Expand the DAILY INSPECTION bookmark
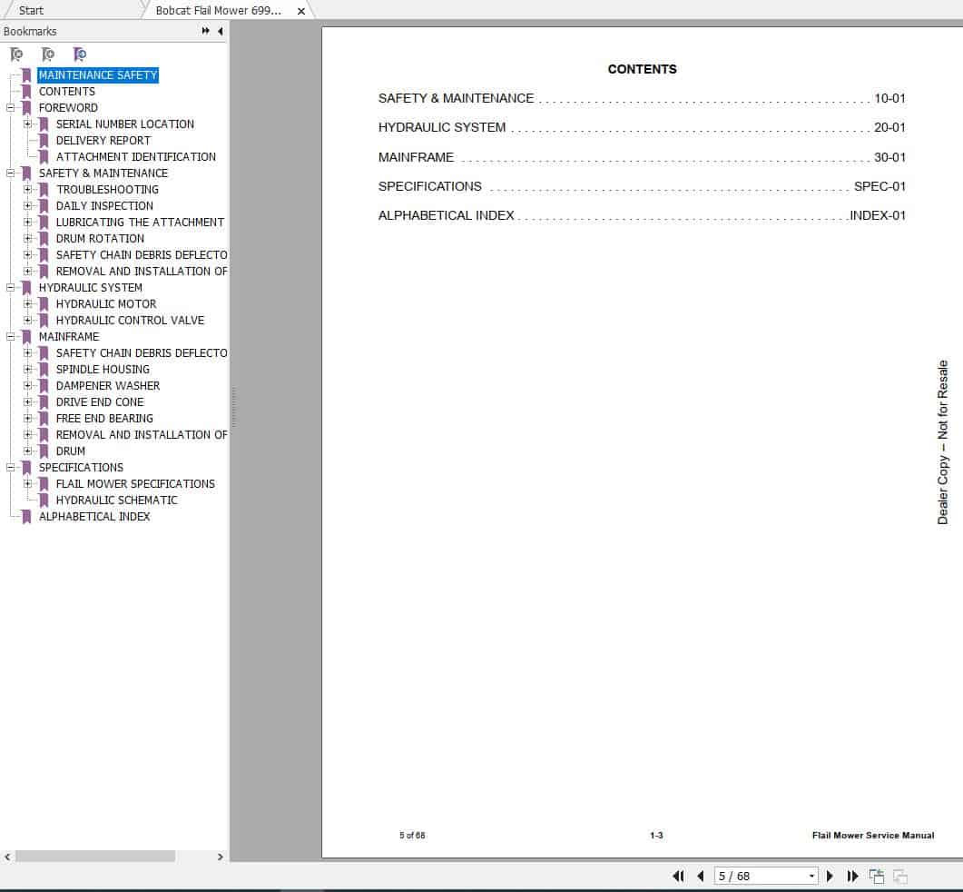Viewport: 963px width, 892px height. click(x=27, y=205)
